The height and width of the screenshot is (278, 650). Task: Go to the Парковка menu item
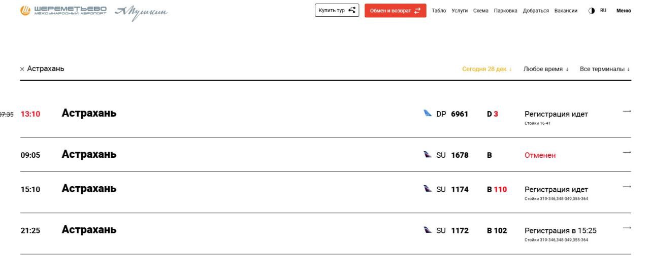[x=505, y=11]
